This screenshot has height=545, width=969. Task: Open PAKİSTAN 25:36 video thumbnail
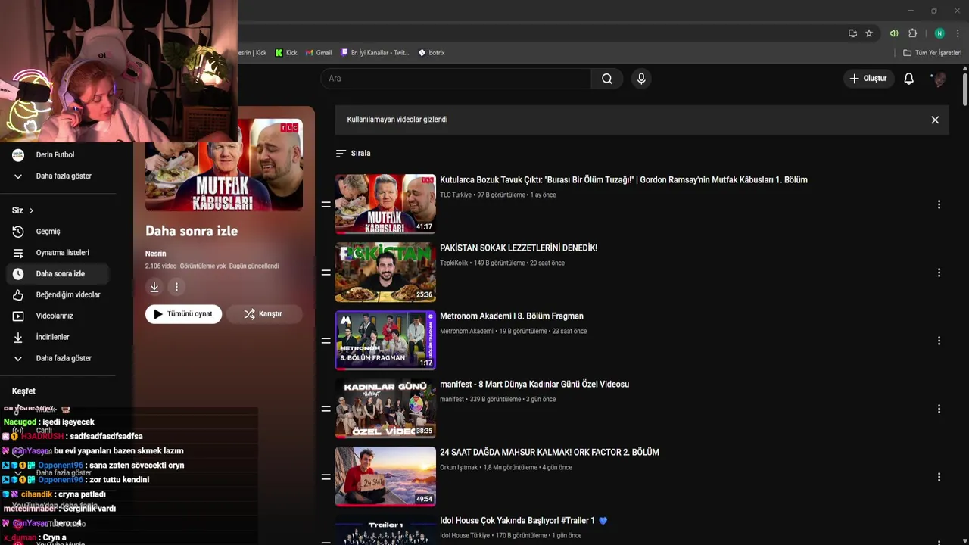pyautogui.click(x=385, y=272)
